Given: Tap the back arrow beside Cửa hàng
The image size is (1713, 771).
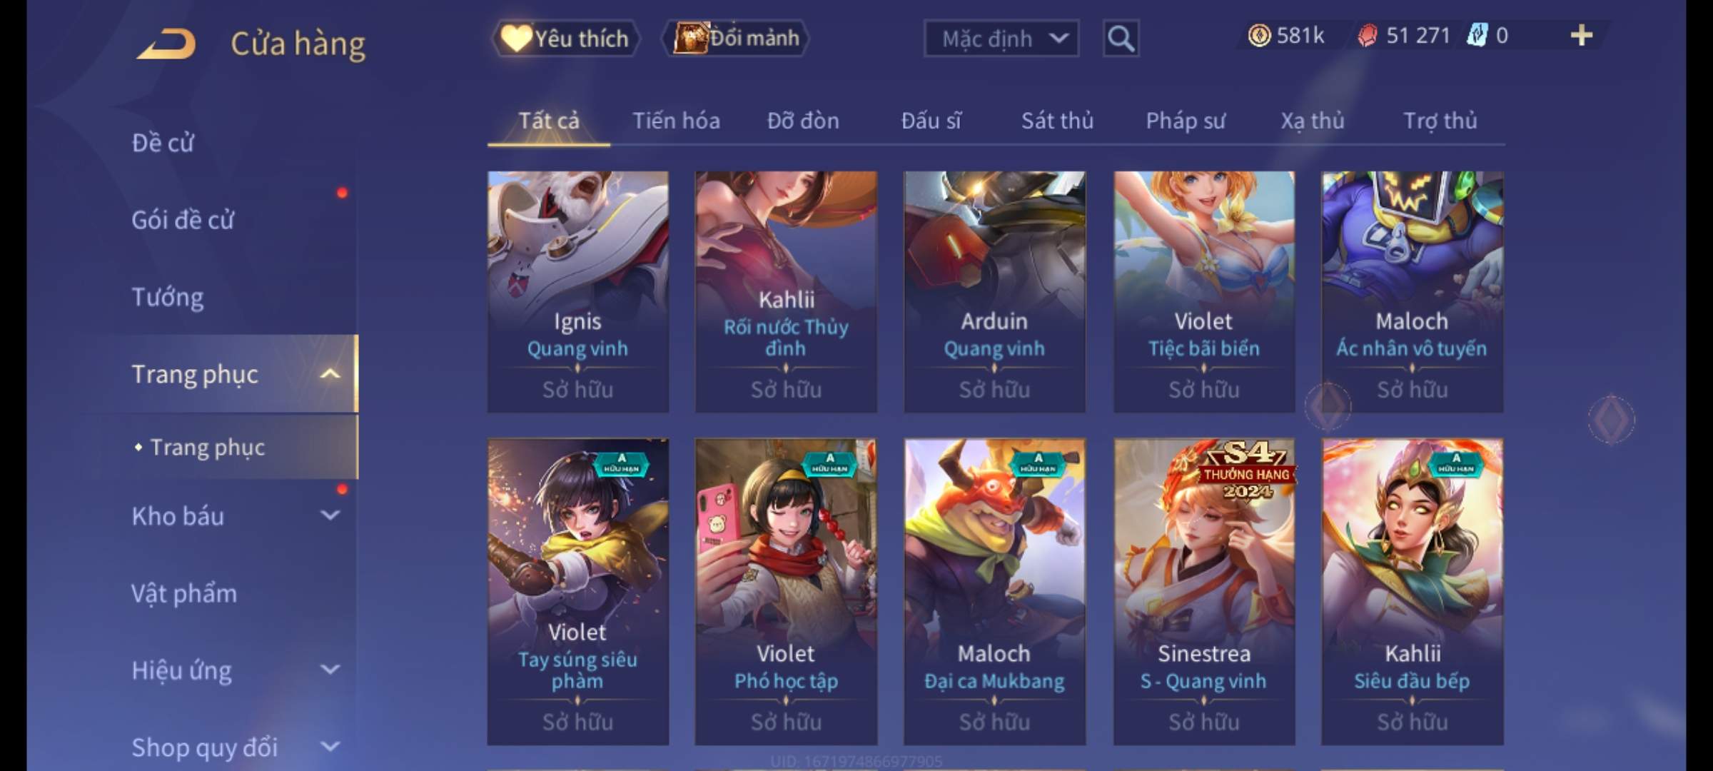Looking at the screenshot, I should click(167, 44).
